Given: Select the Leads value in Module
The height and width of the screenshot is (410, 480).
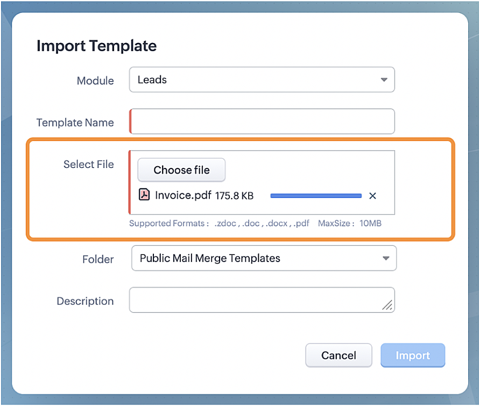Looking at the screenshot, I should [152, 80].
